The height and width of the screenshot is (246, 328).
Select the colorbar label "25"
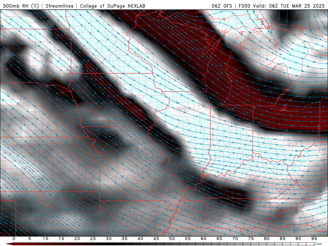click(93, 239)
